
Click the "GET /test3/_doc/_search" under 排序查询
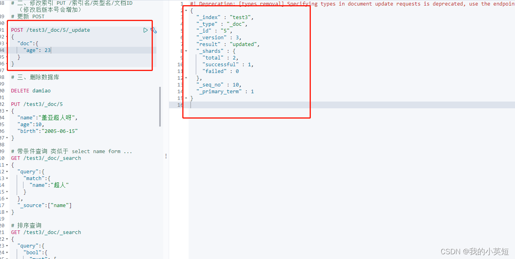click(x=46, y=232)
